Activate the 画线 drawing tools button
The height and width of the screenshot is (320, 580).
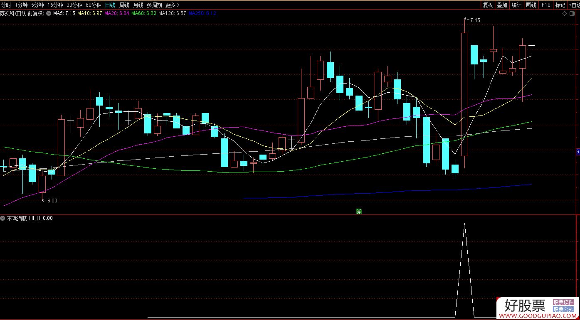531,5
